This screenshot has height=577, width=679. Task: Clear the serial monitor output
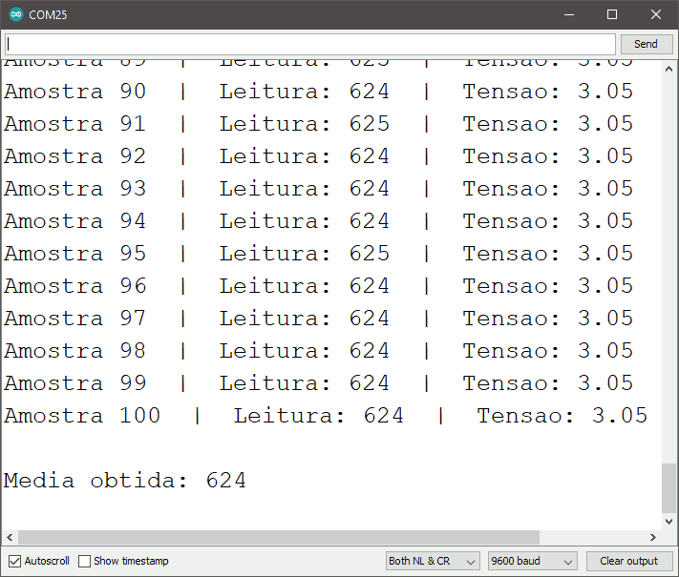[x=628, y=561]
